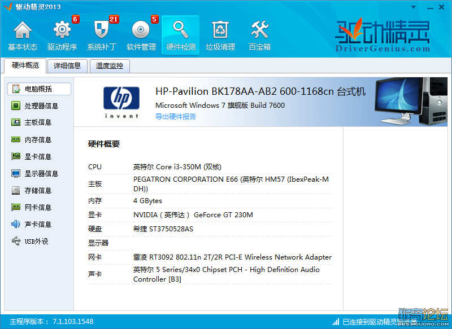452x329 pixels.
Task: Click the 导出硬件报告 link
Action: (x=176, y=116)
